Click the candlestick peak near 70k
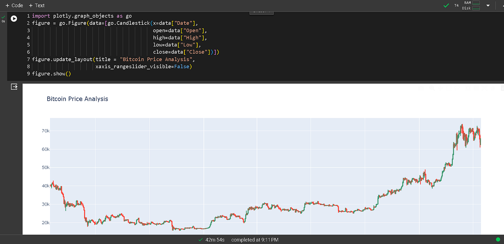The height and width of the screenshot is (244, 504). (462, 126)
